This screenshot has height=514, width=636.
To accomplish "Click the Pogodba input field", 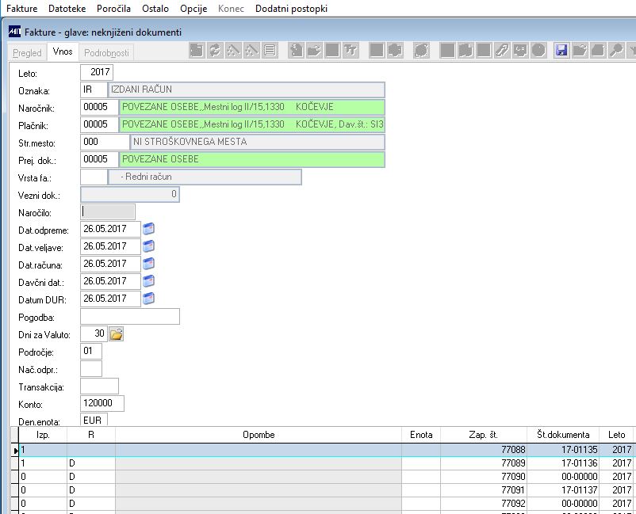I will (x=130, y=316).
